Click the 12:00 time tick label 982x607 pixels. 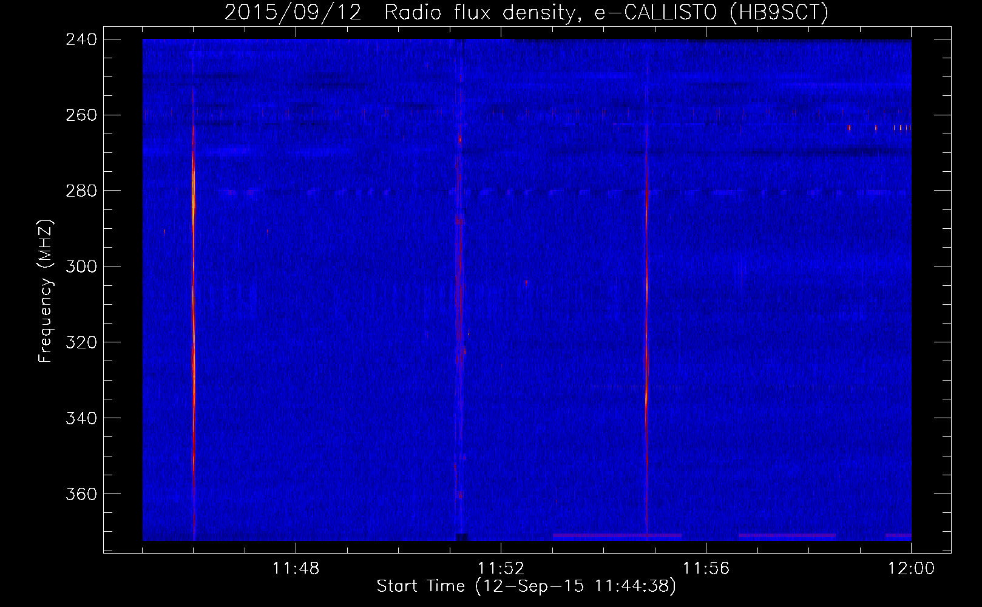point(911,569)
